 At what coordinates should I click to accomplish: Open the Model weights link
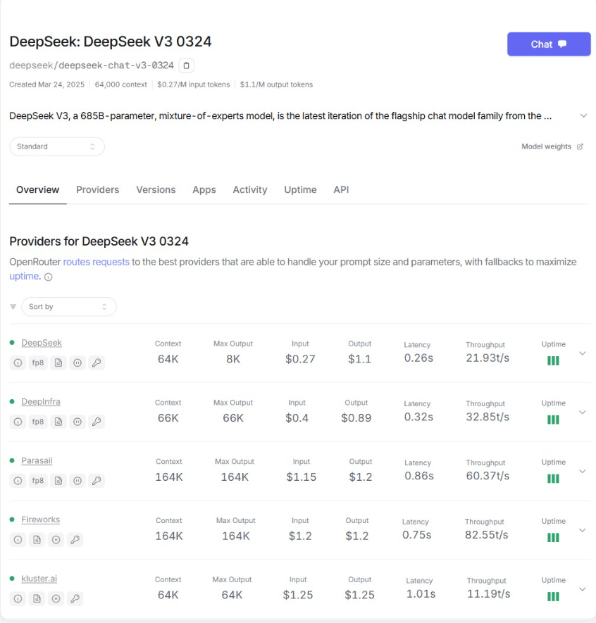point(552,146)
